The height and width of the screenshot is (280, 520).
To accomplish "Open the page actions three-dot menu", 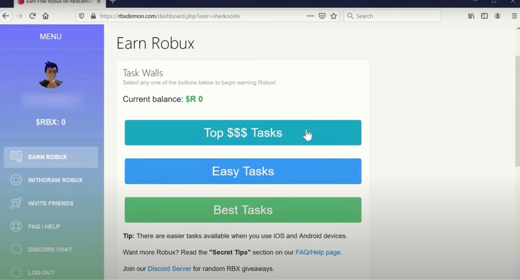I will coord(310,16).
